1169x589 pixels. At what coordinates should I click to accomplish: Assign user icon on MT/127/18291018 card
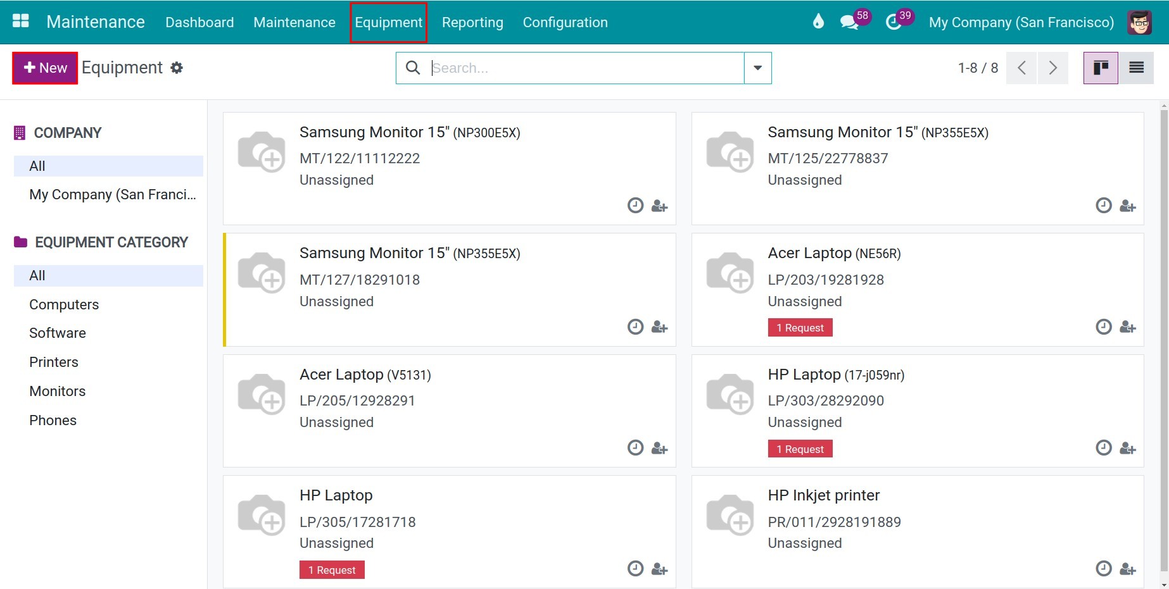659,327
